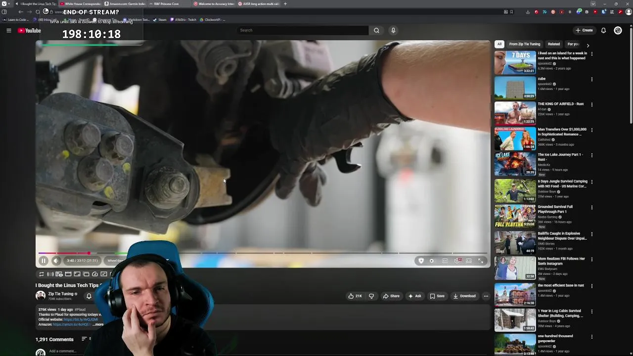Viewport: 633px width, 356px height.
Task: Open '6 Days Jungle Survival Camping' video title
Action: (562, 183)
